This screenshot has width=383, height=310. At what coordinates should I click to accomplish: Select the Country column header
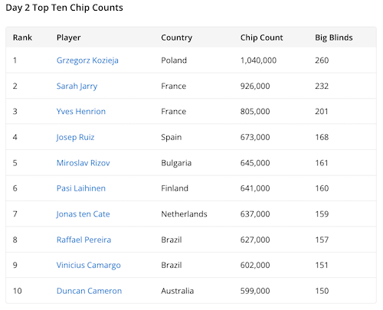[177, 38]
